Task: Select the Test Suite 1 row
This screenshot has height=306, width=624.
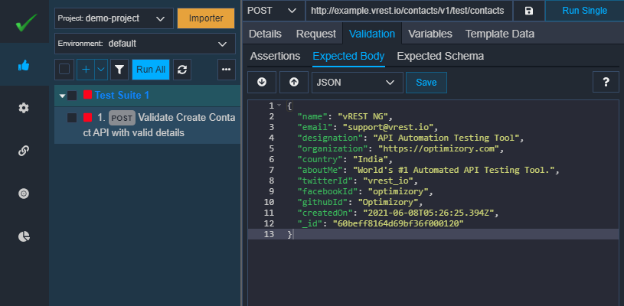Action: (147, 96)
